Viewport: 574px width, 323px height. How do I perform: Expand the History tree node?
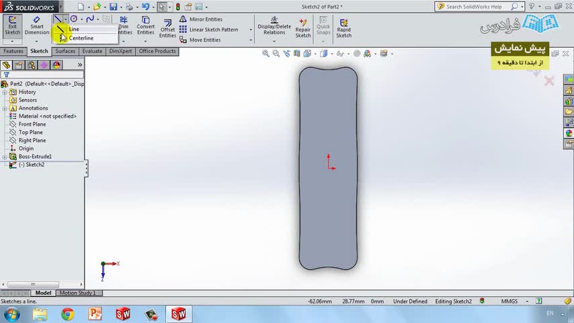pos(5,92)
